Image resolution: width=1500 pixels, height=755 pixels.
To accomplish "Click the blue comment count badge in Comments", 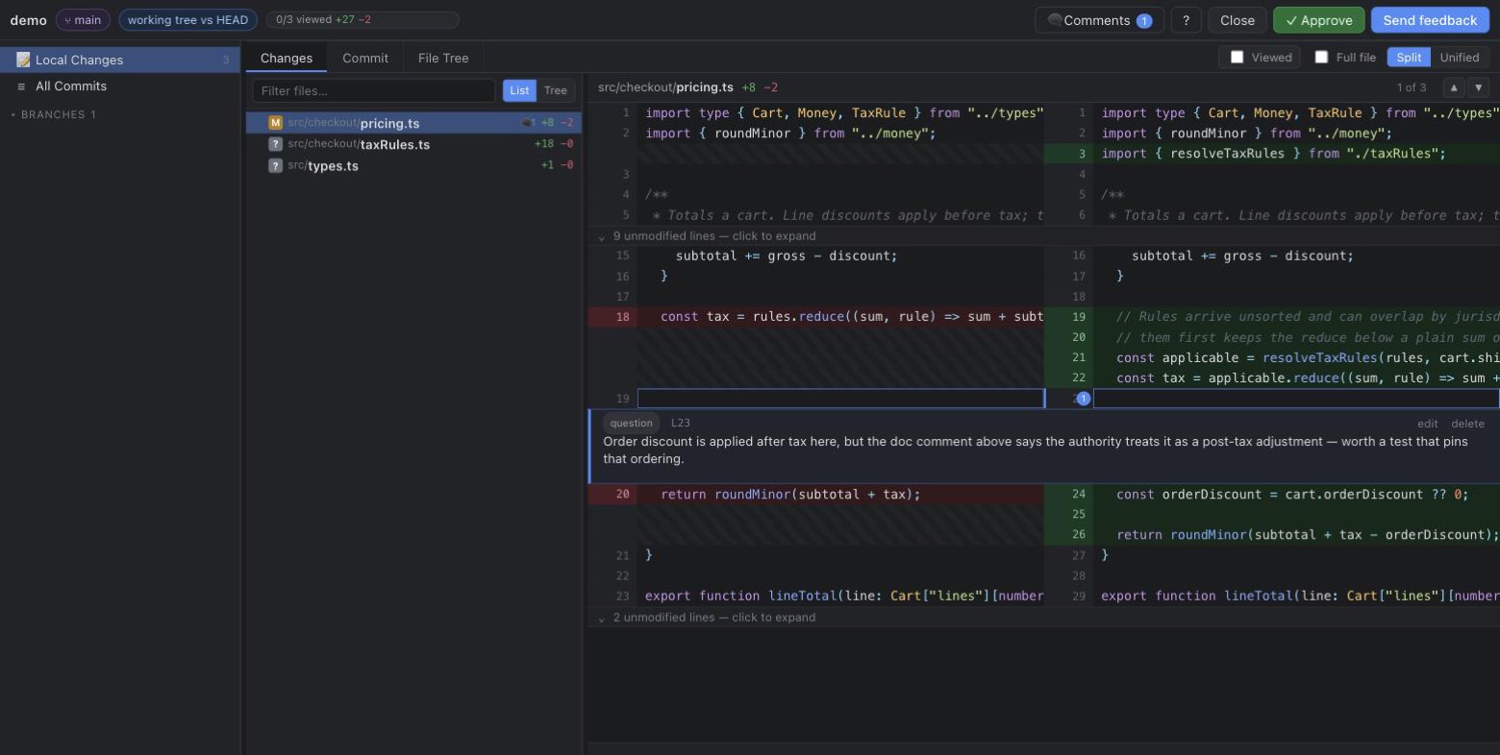I will pyautogui.click(x=1144, y=21).
